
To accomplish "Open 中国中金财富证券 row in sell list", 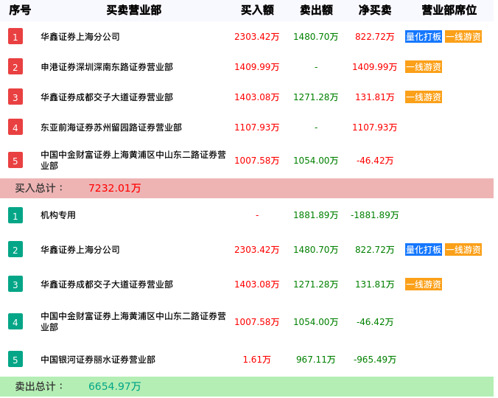I will pos(133,321).
